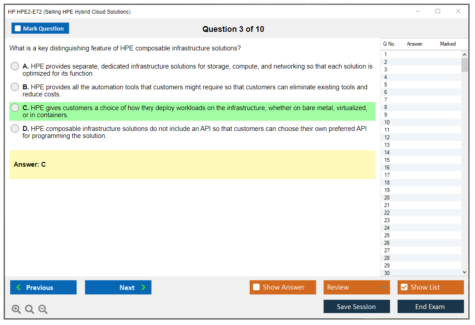Screen dimensions: 475x325
Task: Enable the Show Answer checkbox
Action: coord(257,287)
